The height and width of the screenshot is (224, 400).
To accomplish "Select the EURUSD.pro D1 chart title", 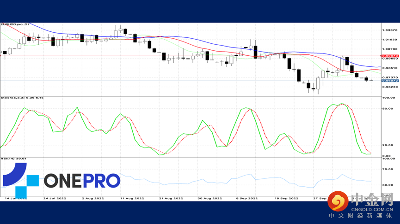I will [x=15, y=24].
